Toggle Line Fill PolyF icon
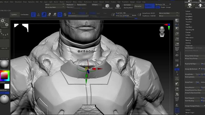This screenshot has height=115, width=205. click(x=177, y=99)
